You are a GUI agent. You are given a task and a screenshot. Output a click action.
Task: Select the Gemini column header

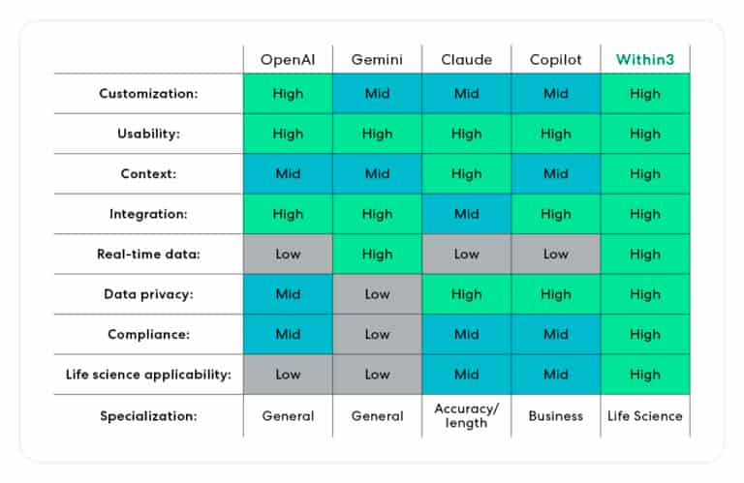tap(377, 59)
